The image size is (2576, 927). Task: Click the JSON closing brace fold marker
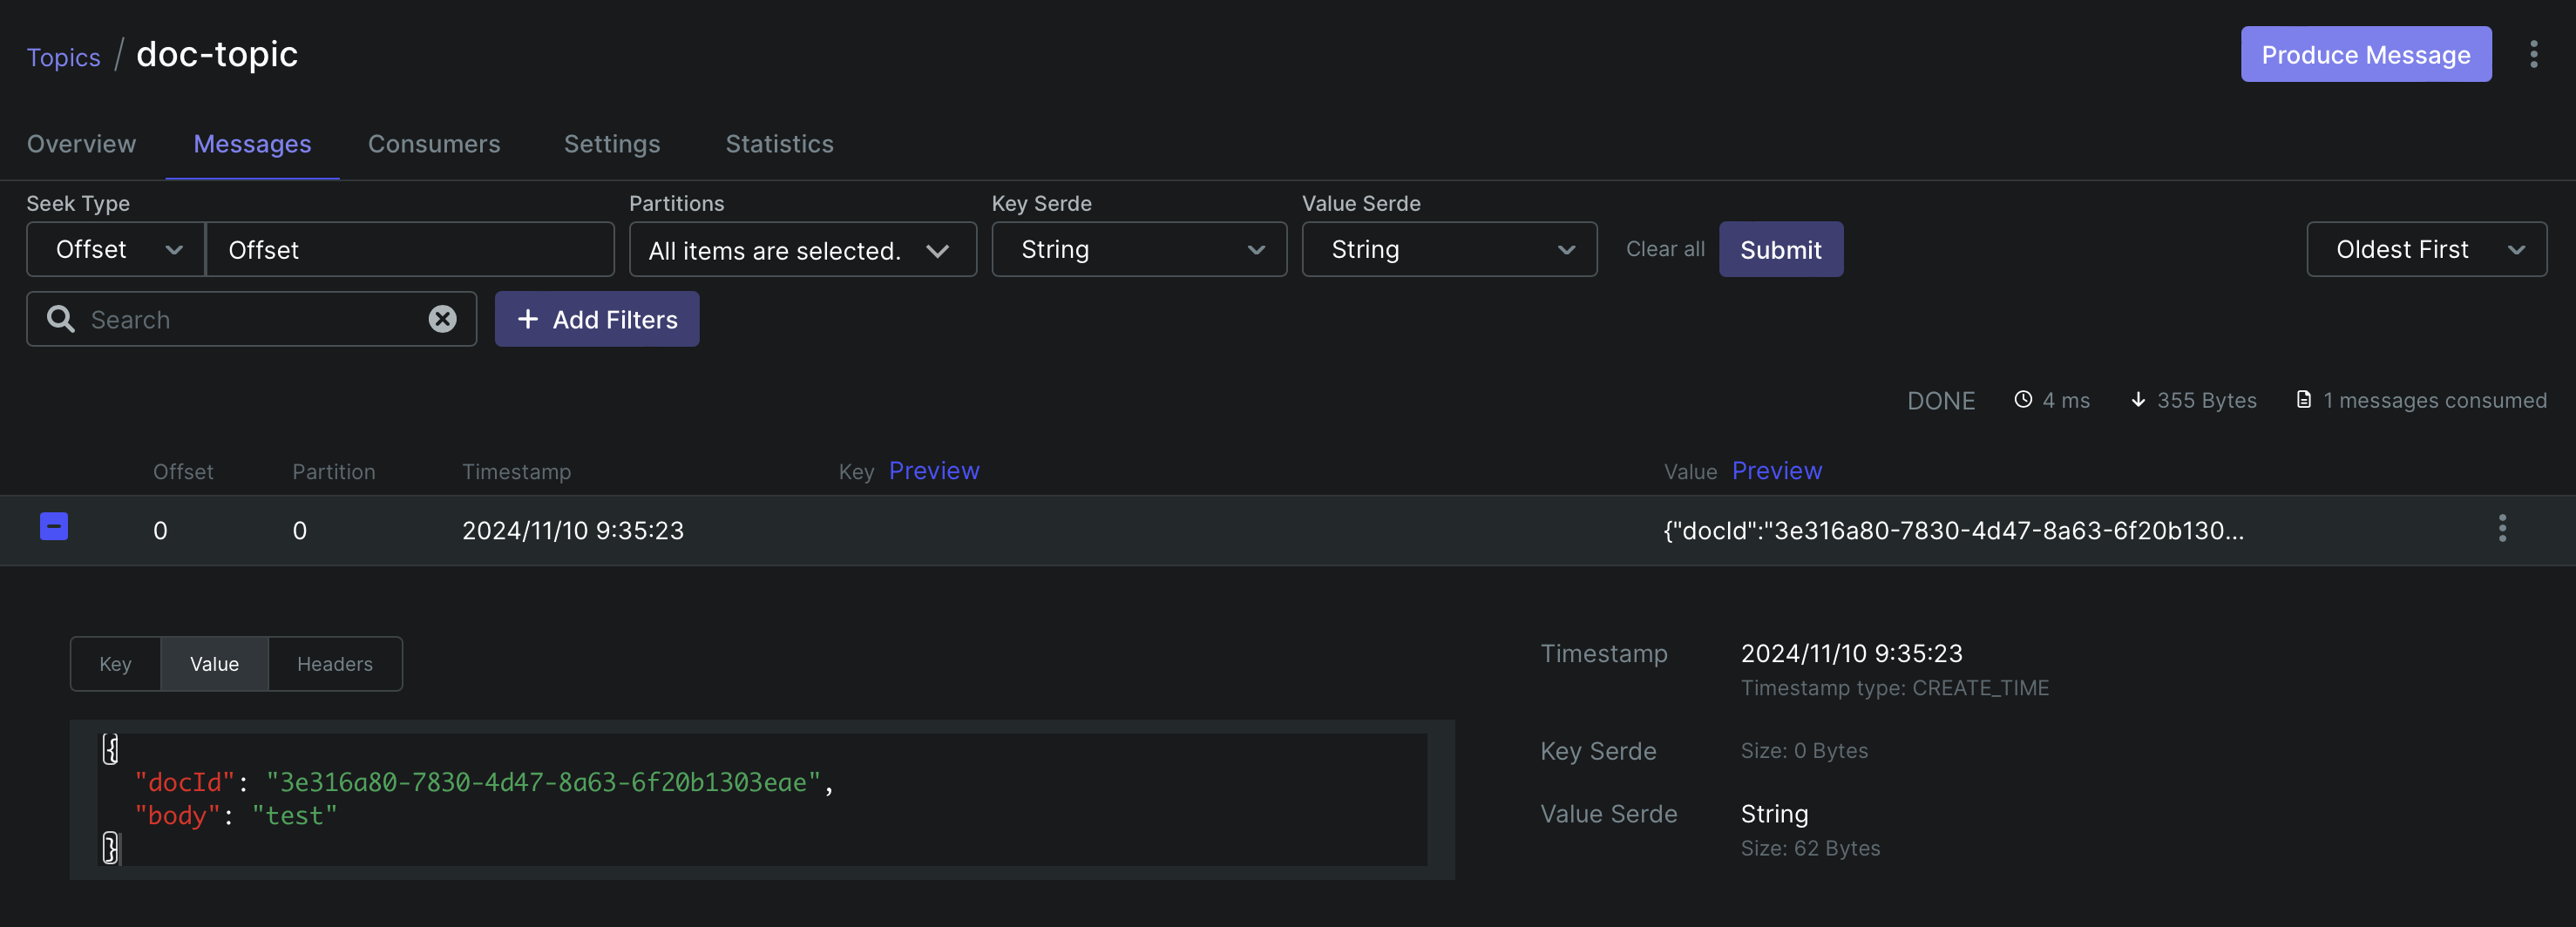click(110, 848)
